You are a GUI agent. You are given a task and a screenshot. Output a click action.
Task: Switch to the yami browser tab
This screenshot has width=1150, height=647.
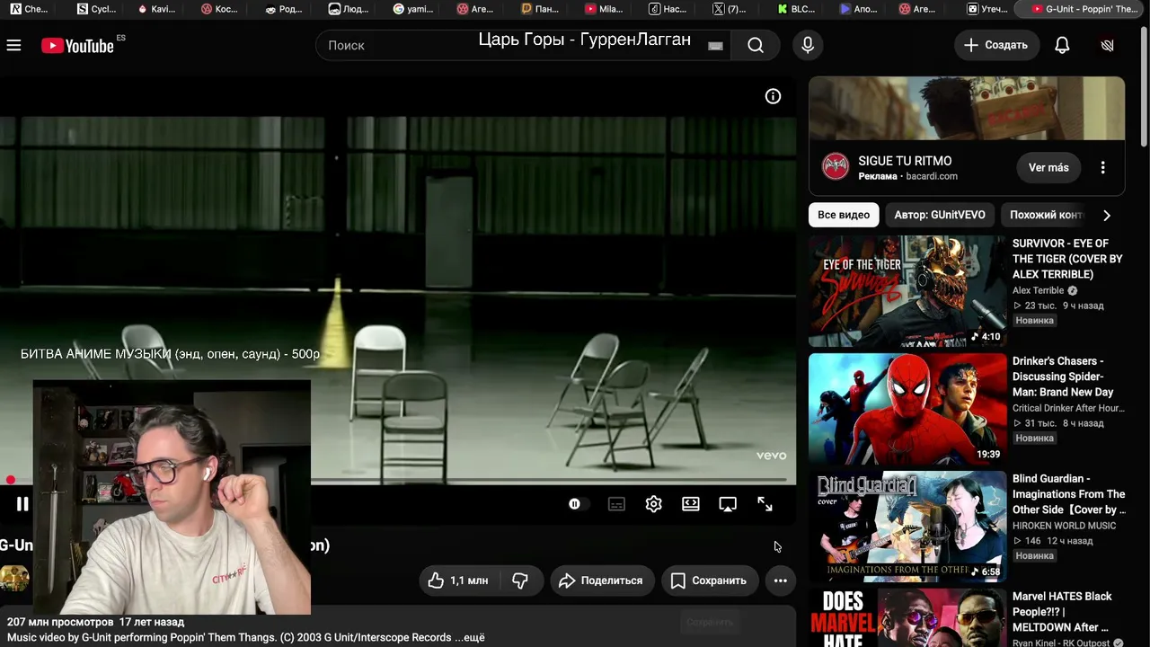[413, 9]
